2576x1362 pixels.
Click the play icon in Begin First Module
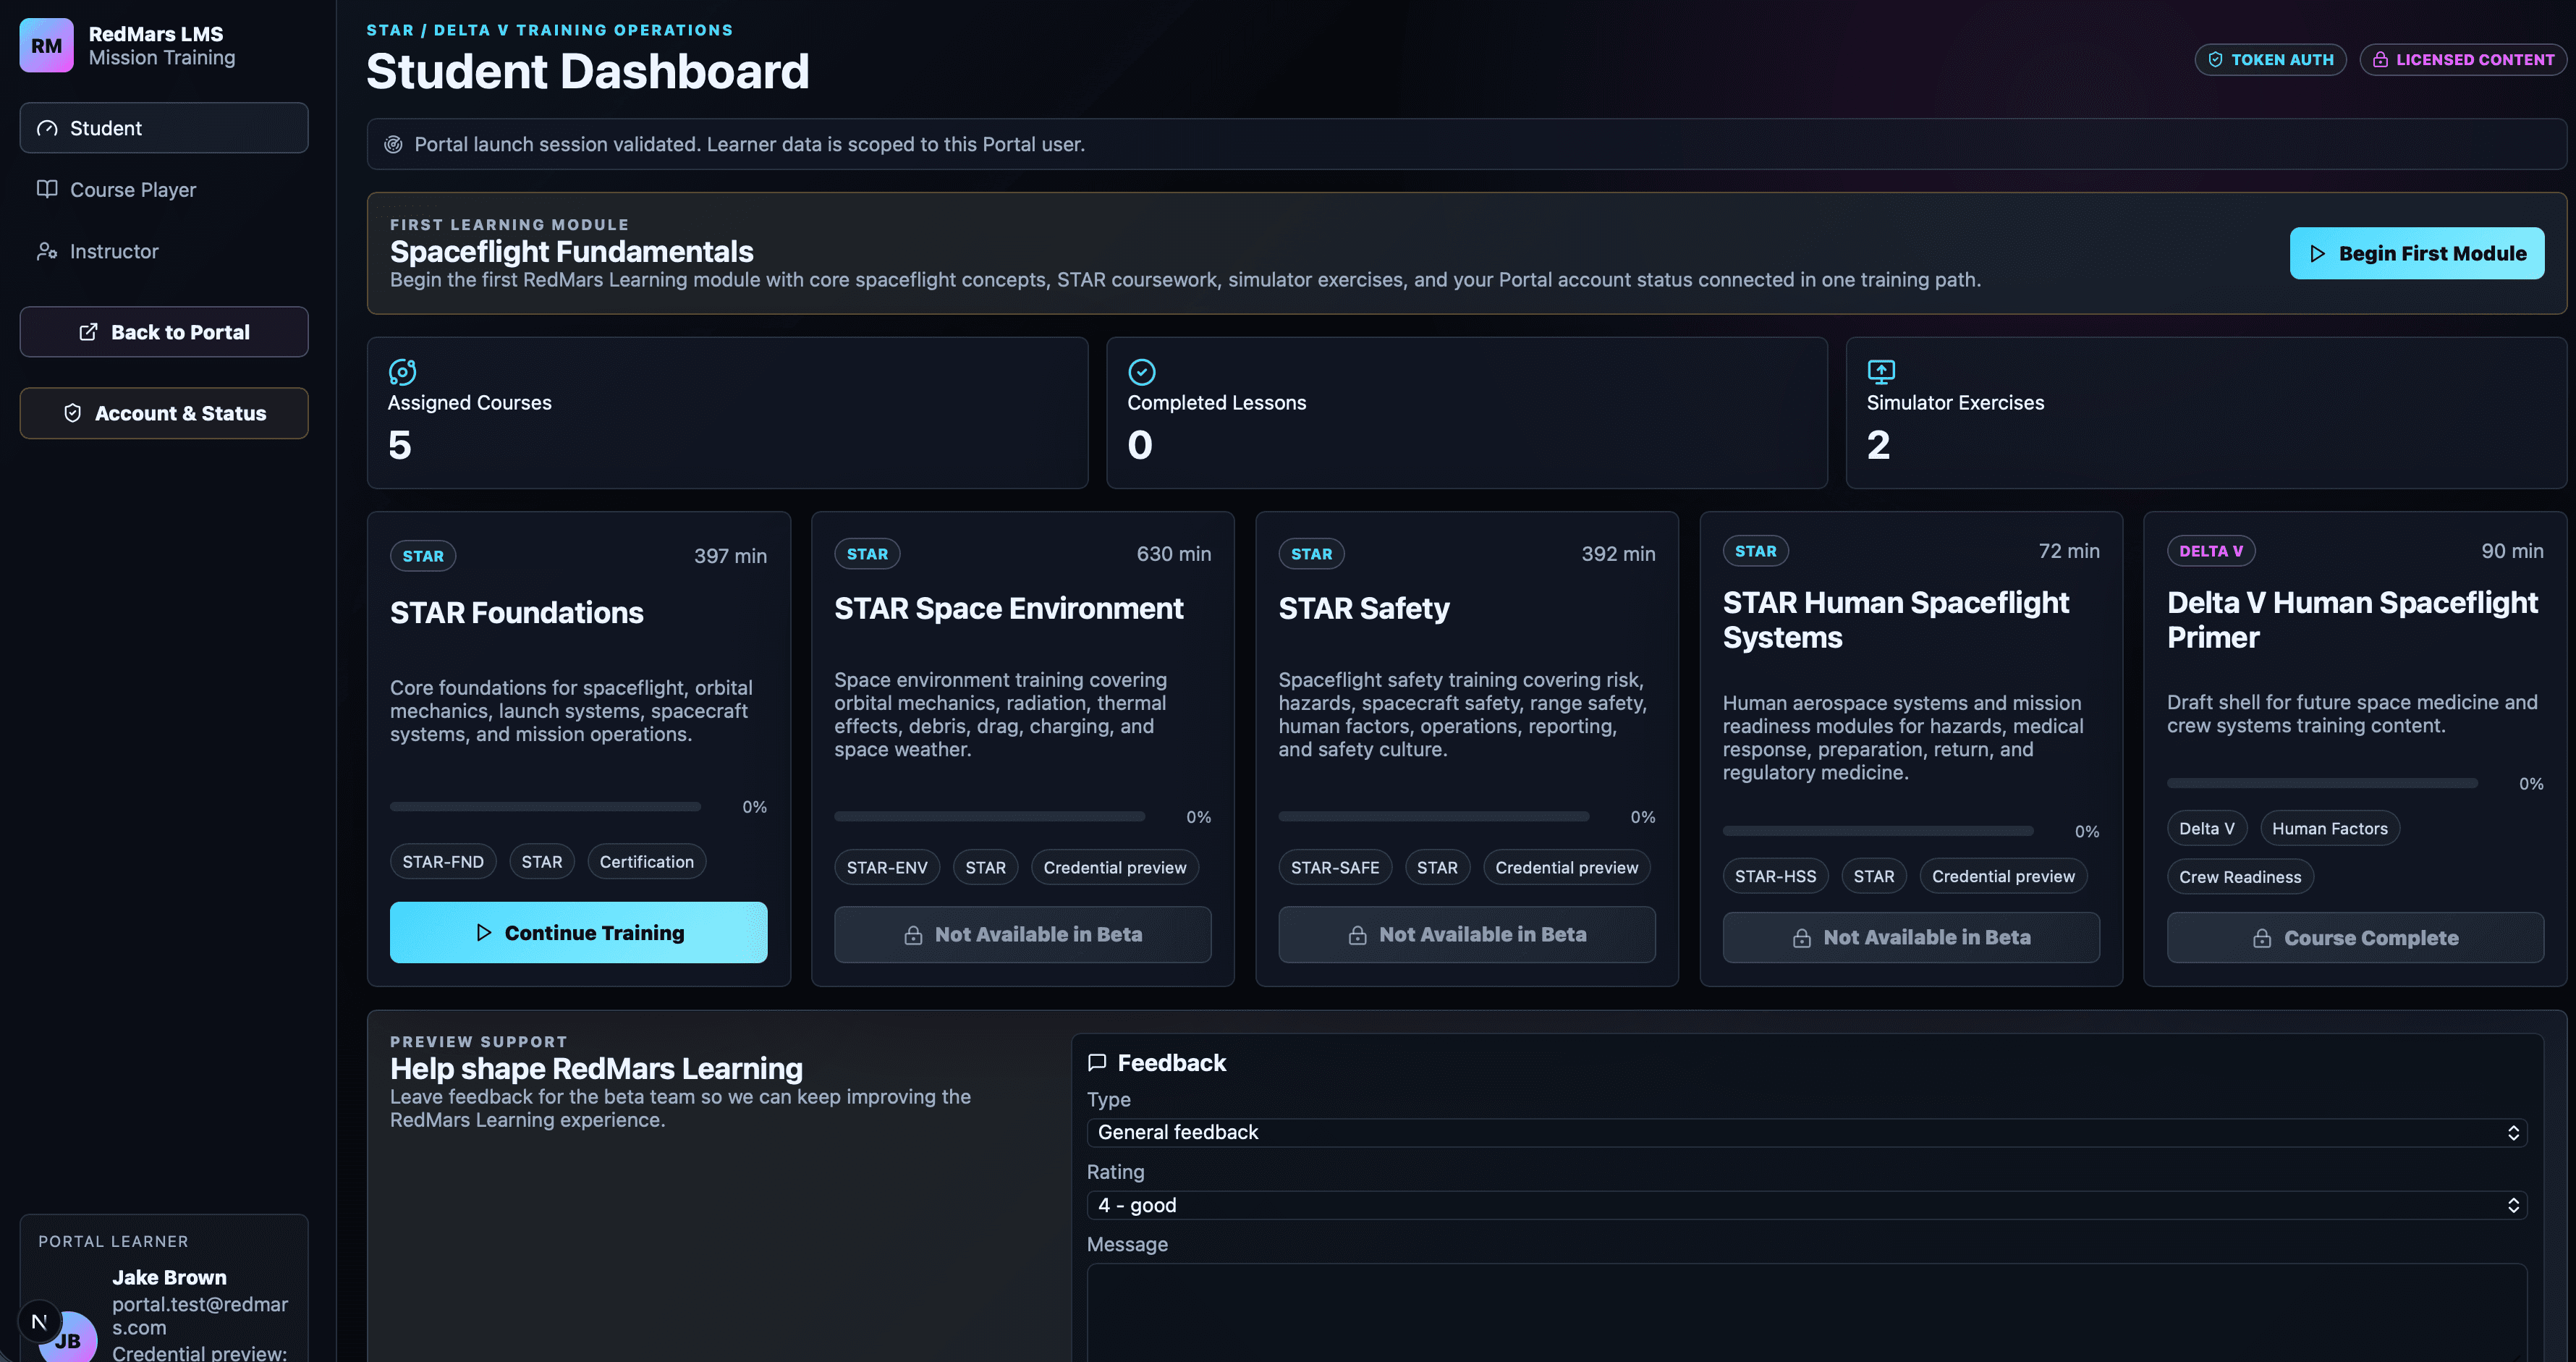(2317, 254)
